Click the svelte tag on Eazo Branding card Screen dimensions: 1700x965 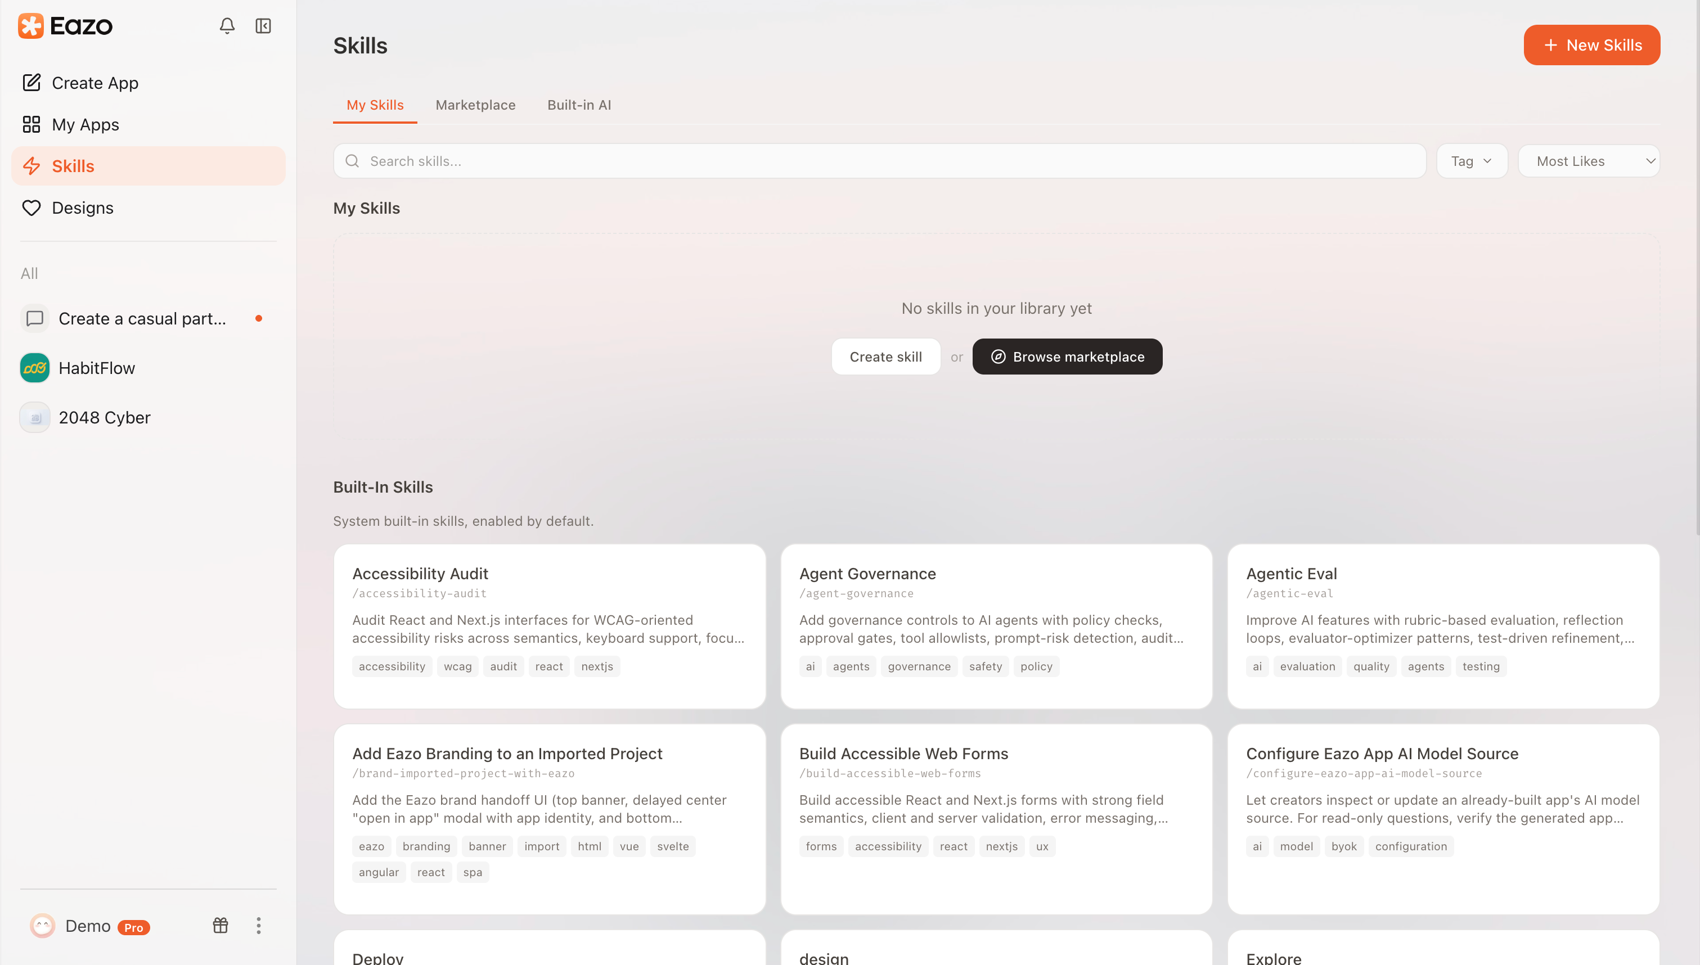pos(673,846)
